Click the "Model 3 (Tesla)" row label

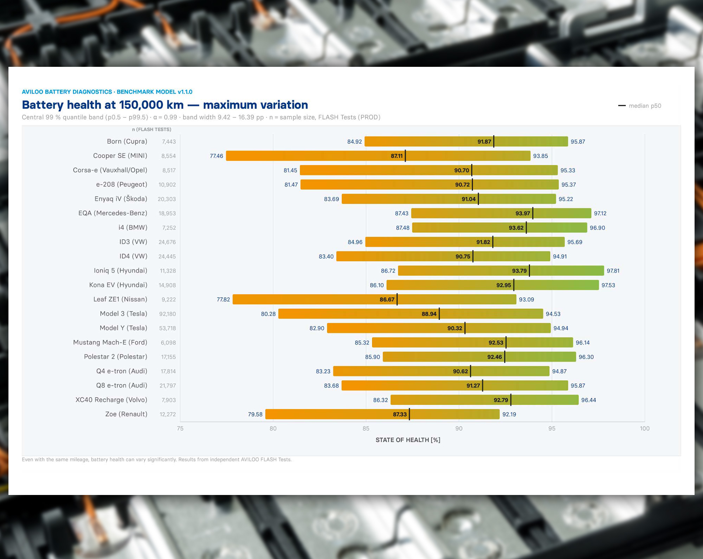tap(123, 314)
